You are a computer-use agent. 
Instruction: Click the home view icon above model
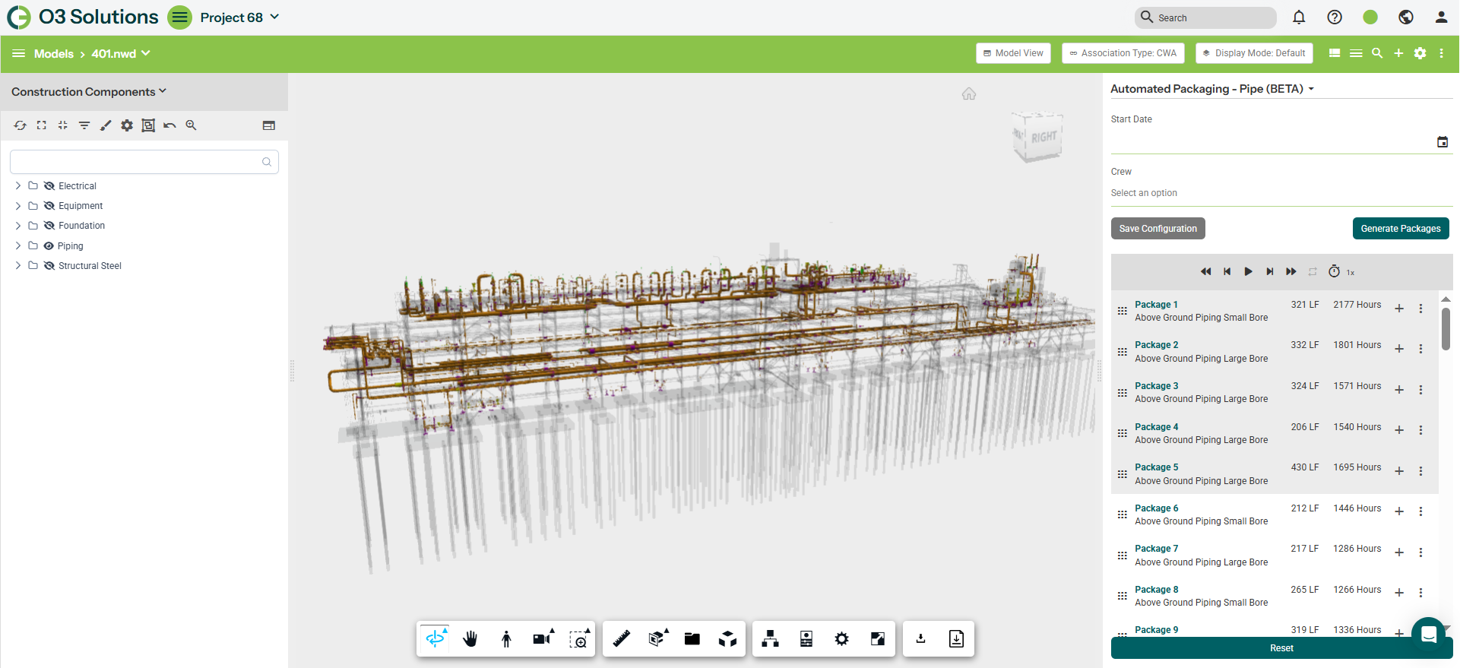969,93
